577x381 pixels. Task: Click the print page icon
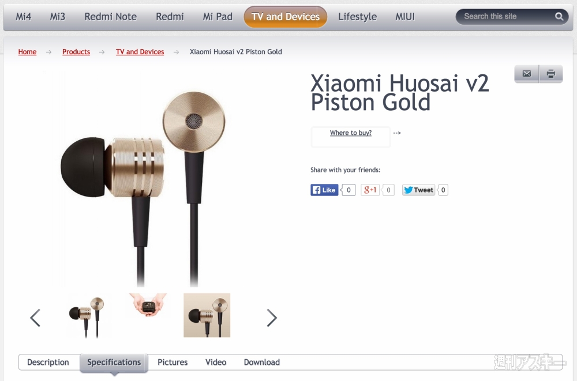click(x=551, y=74)
